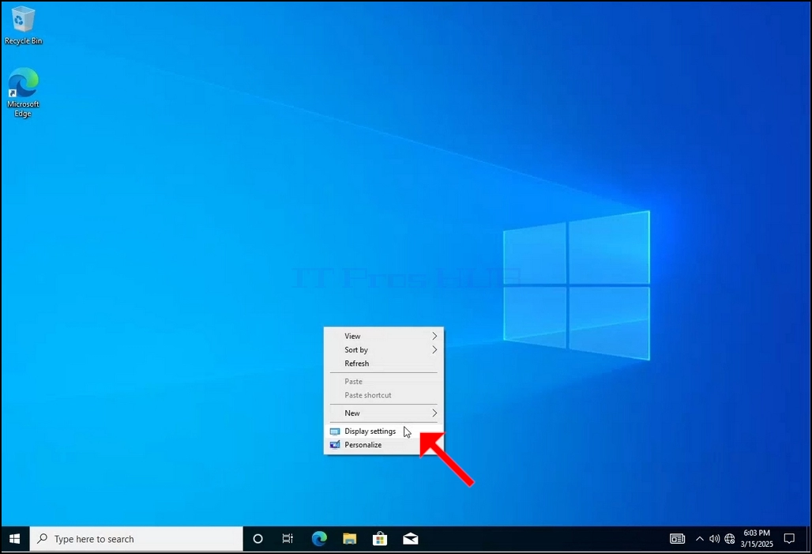
Task: Open the network globe icon
Action: [x=730, y=539]
